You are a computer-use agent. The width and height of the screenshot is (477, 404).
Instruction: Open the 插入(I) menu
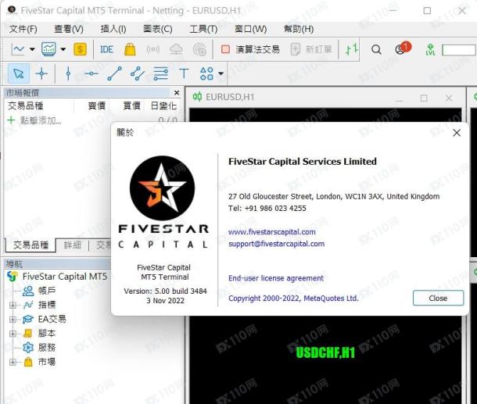click(x=113, y=29)
